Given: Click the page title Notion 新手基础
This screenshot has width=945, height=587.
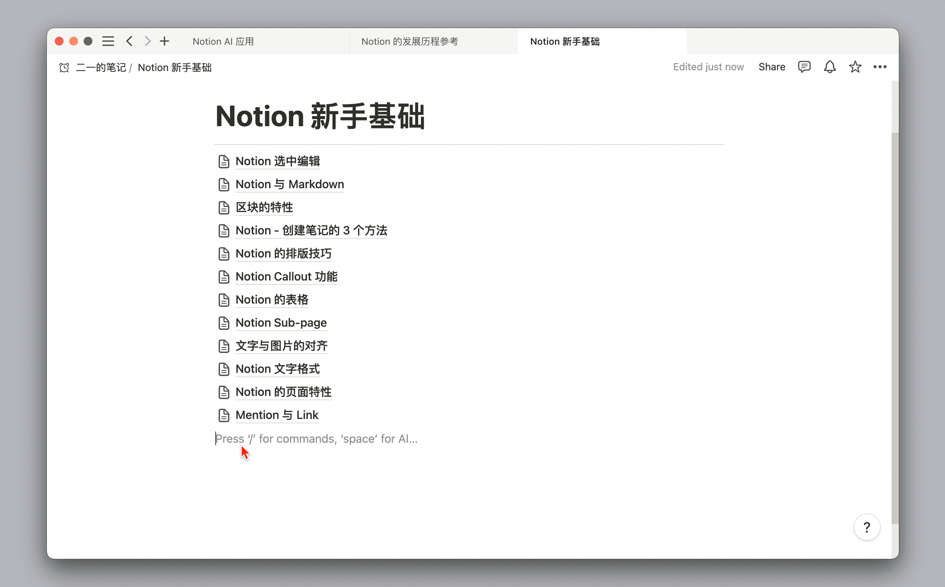Looking at the screenshot, I should 320,116.
